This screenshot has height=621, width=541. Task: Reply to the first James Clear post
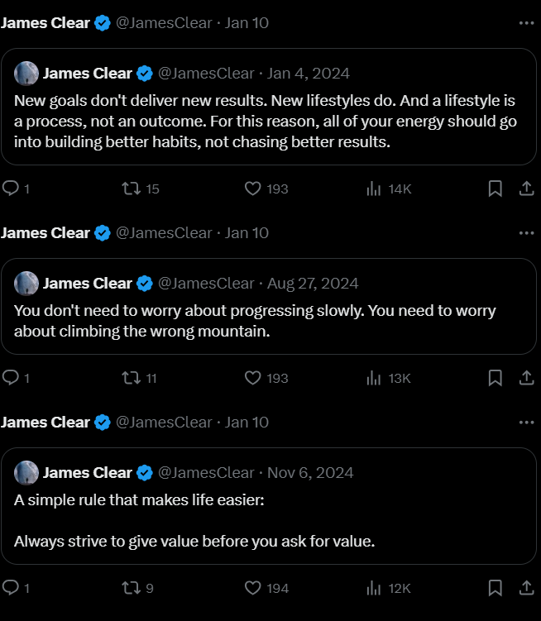pos(11,189)
